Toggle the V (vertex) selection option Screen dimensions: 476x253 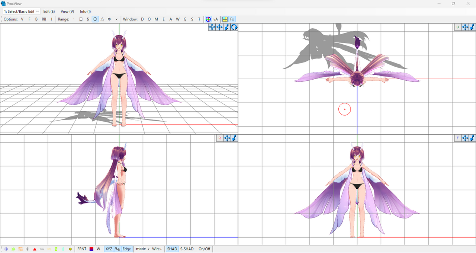(x=22, y=19)
